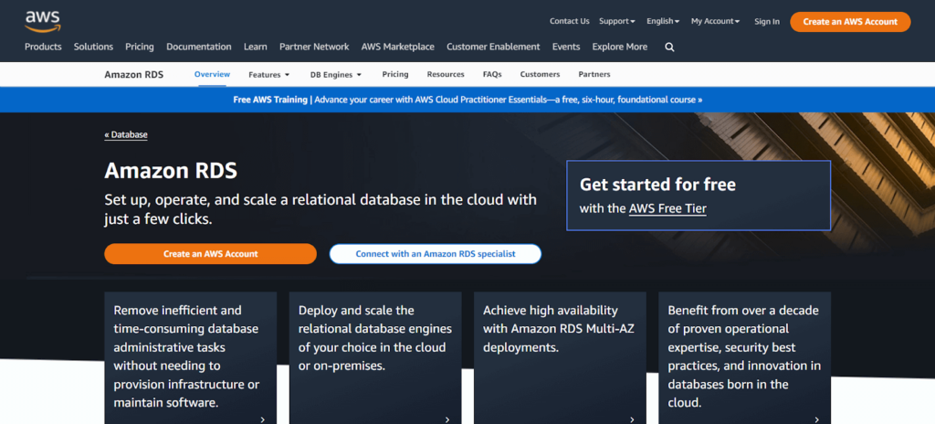The image size is (935, 424).
Task: Open the DB Engines dropdown
Action: coord(335,75)
